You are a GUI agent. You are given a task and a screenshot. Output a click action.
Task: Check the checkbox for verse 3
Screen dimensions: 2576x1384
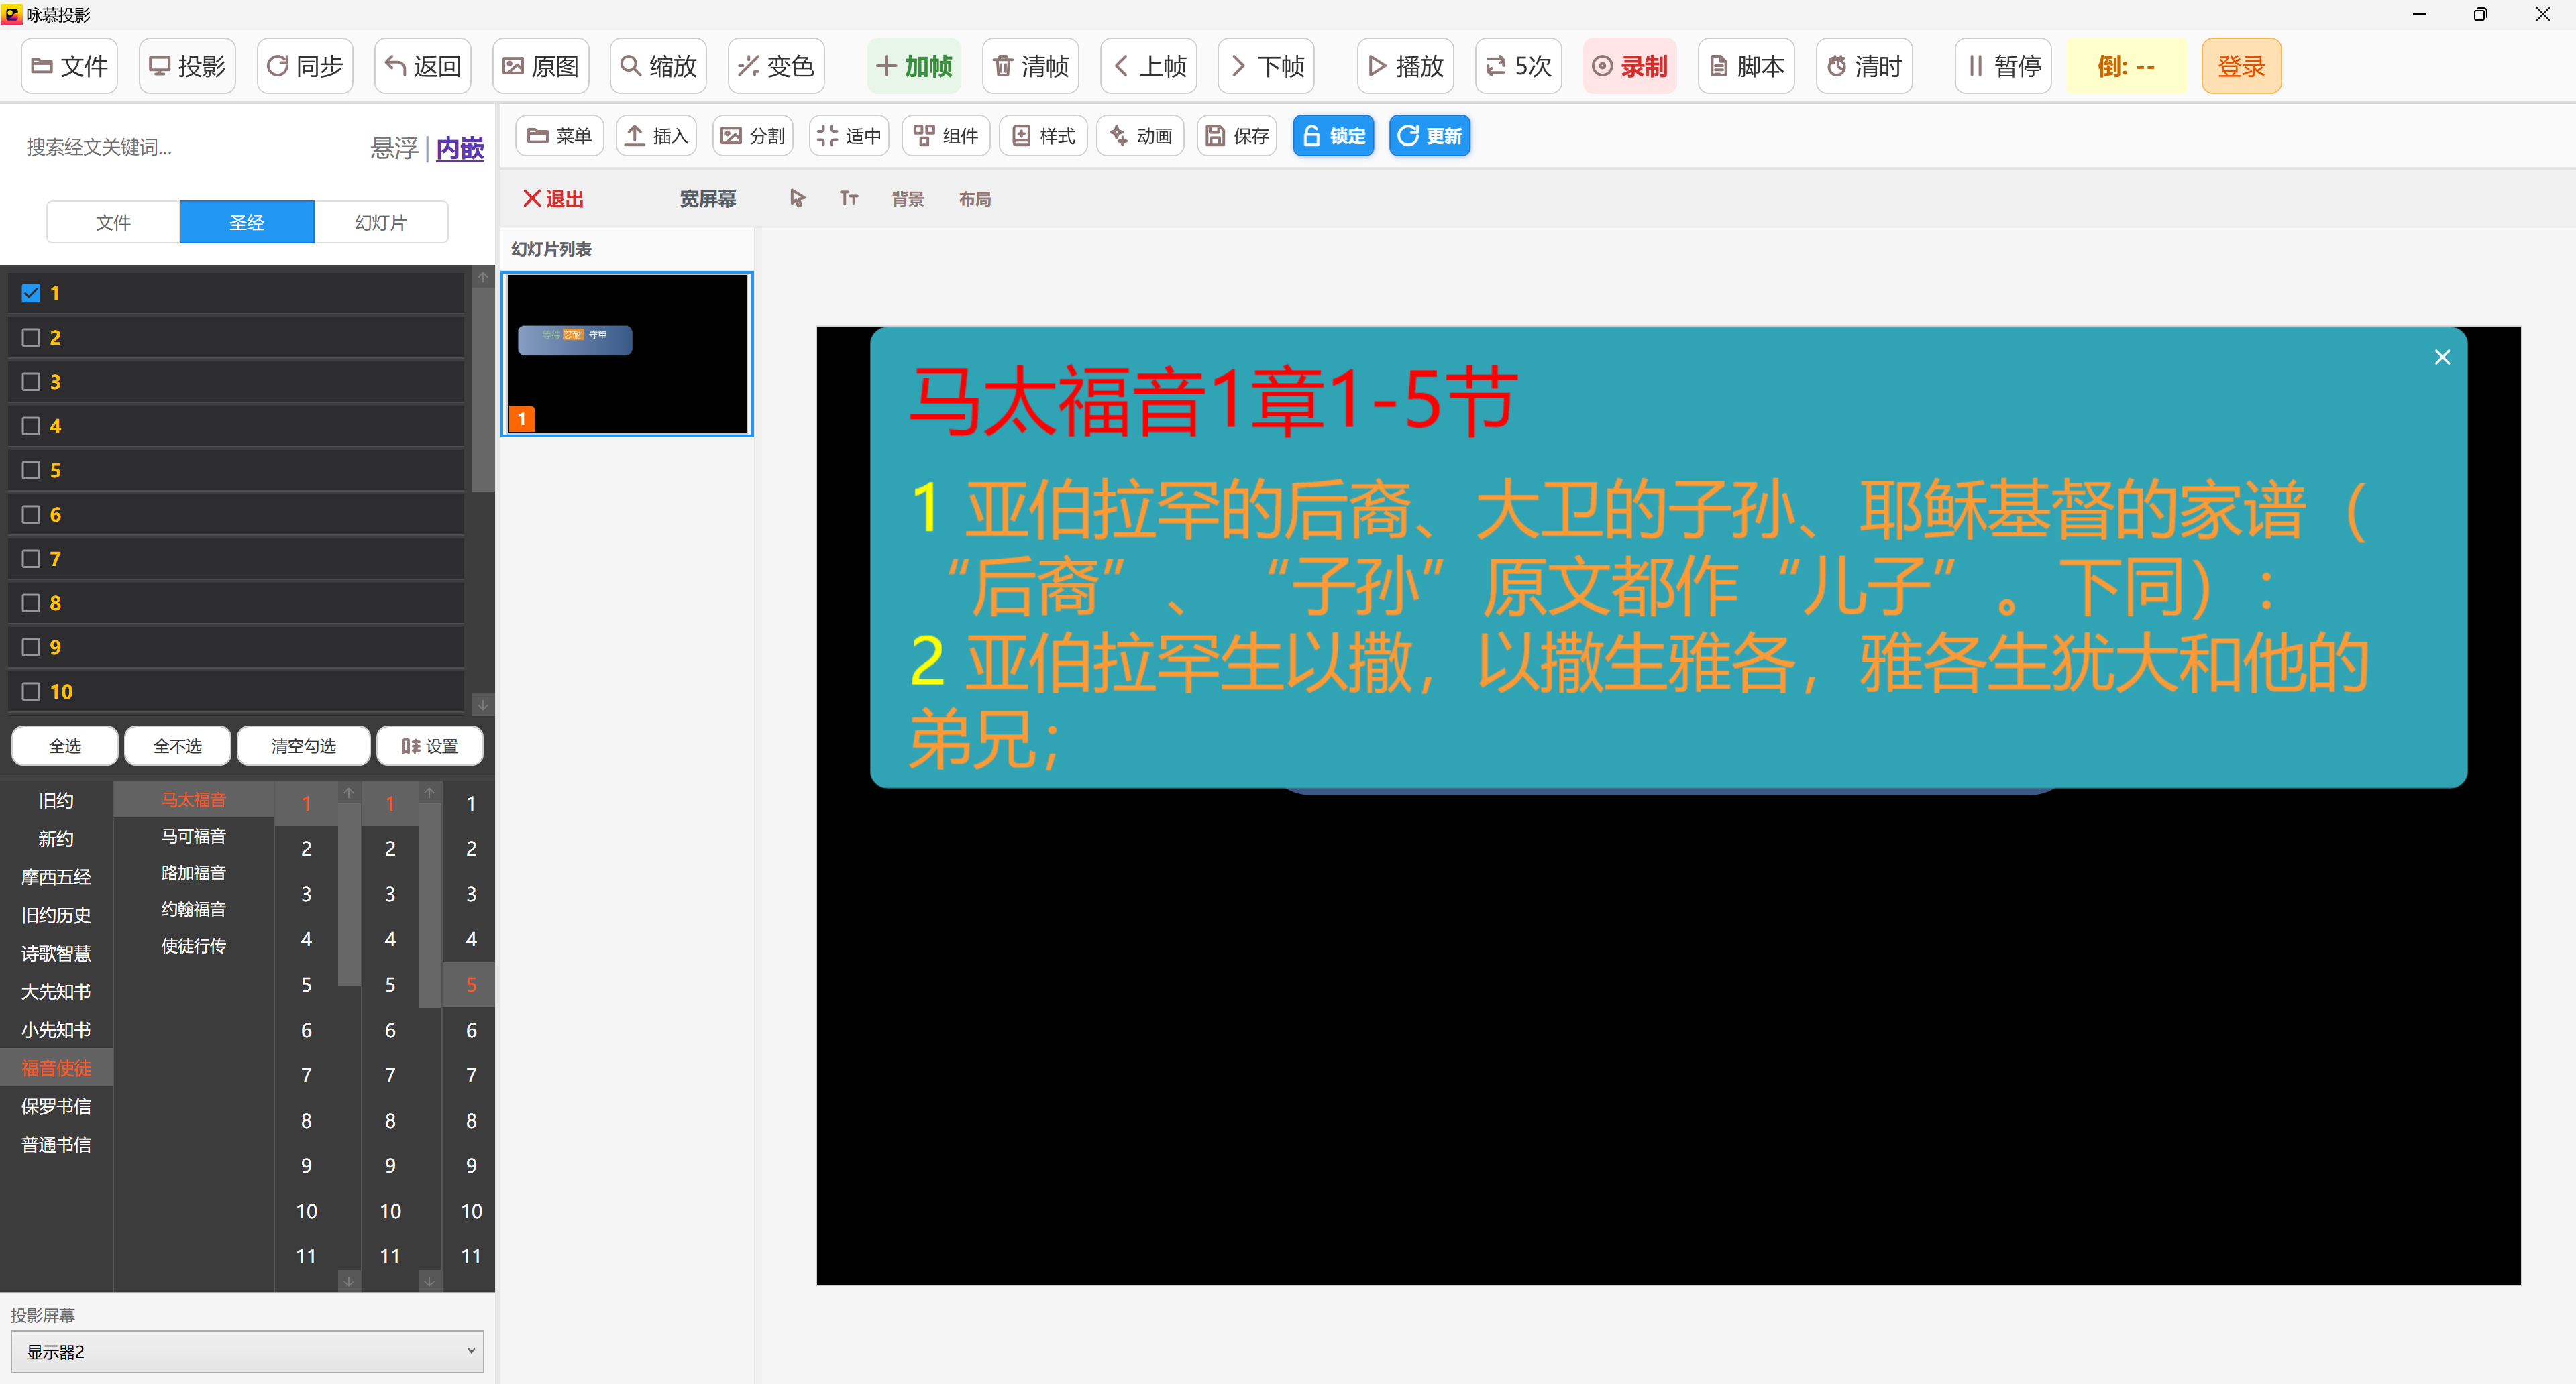[30, 381]
